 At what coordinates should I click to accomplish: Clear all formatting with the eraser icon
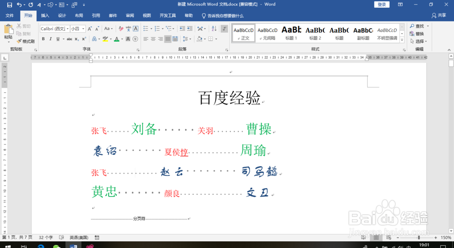[121, 29]
